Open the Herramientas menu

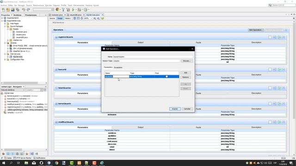(x=79, y=5)
